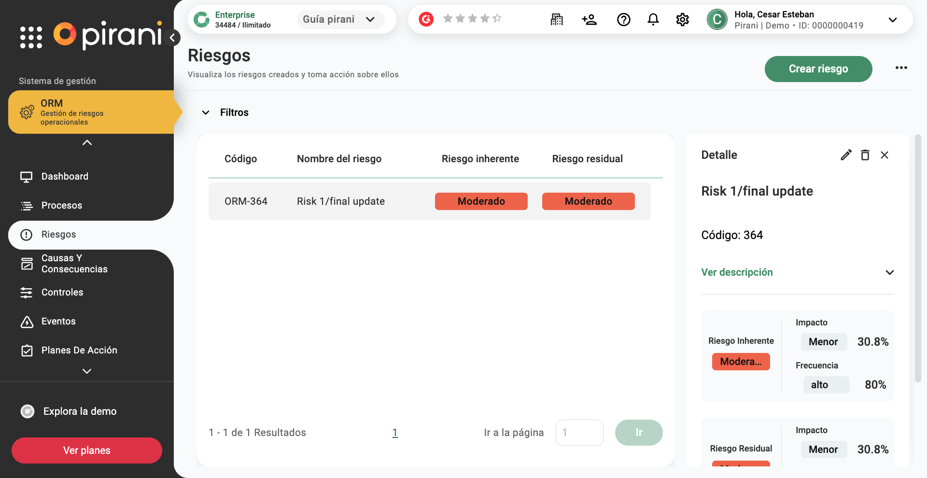Open the apps grid menu icon
The image size is (927, 478).
31,37
